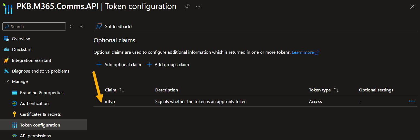Click Add optional claim
This screenshot has width=420, height=140.
click(x=123, y=64)
